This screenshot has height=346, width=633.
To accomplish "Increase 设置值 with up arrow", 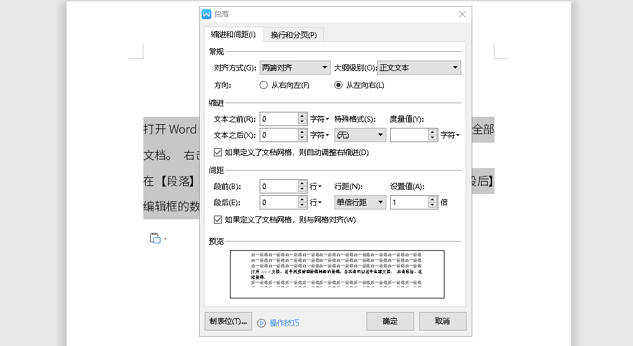I will [433, 200].
